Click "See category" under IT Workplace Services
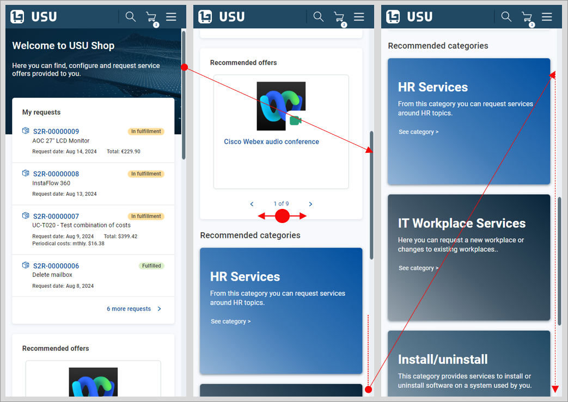 pos(418,268)
